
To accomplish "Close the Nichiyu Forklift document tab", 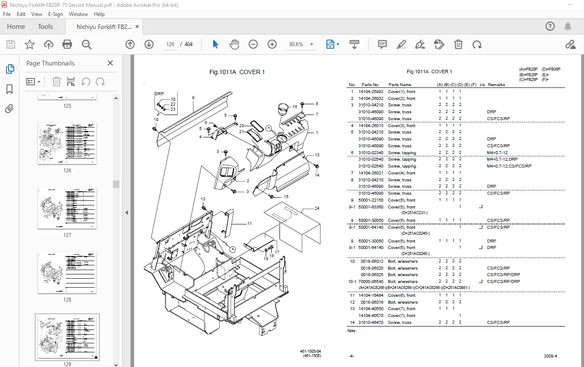I will 137,27.
